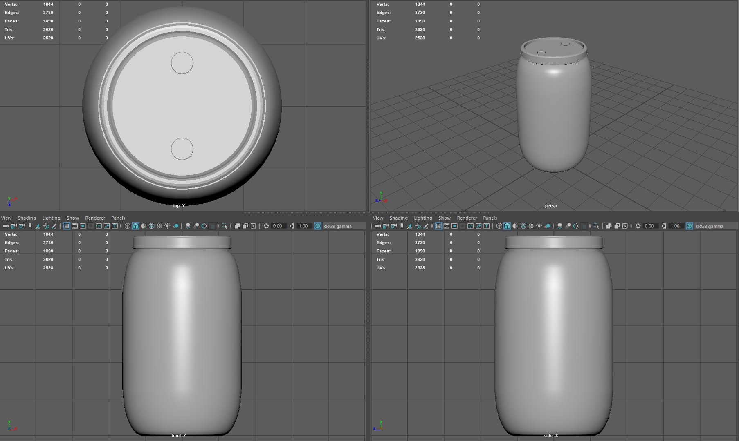Toggle Isolate Select in side view toolbar
This screenshot has width=739, height=441.
point(596,226)
